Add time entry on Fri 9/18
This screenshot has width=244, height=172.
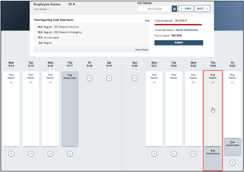[89, 78]
